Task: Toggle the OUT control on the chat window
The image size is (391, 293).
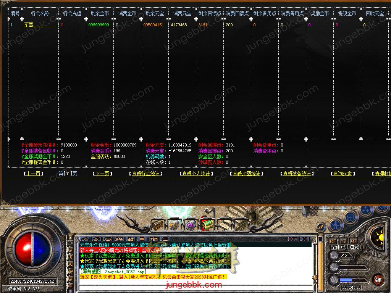Action: [294, 238]
